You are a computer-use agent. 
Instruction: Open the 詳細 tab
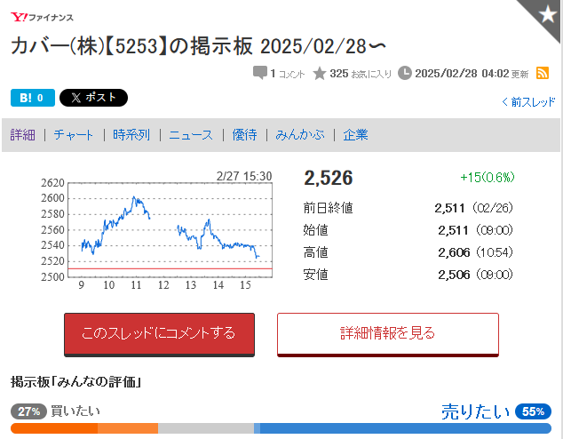tap(22, 135)
